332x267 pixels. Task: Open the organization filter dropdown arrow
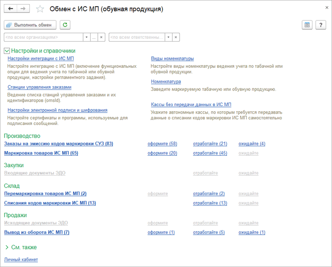86,37
